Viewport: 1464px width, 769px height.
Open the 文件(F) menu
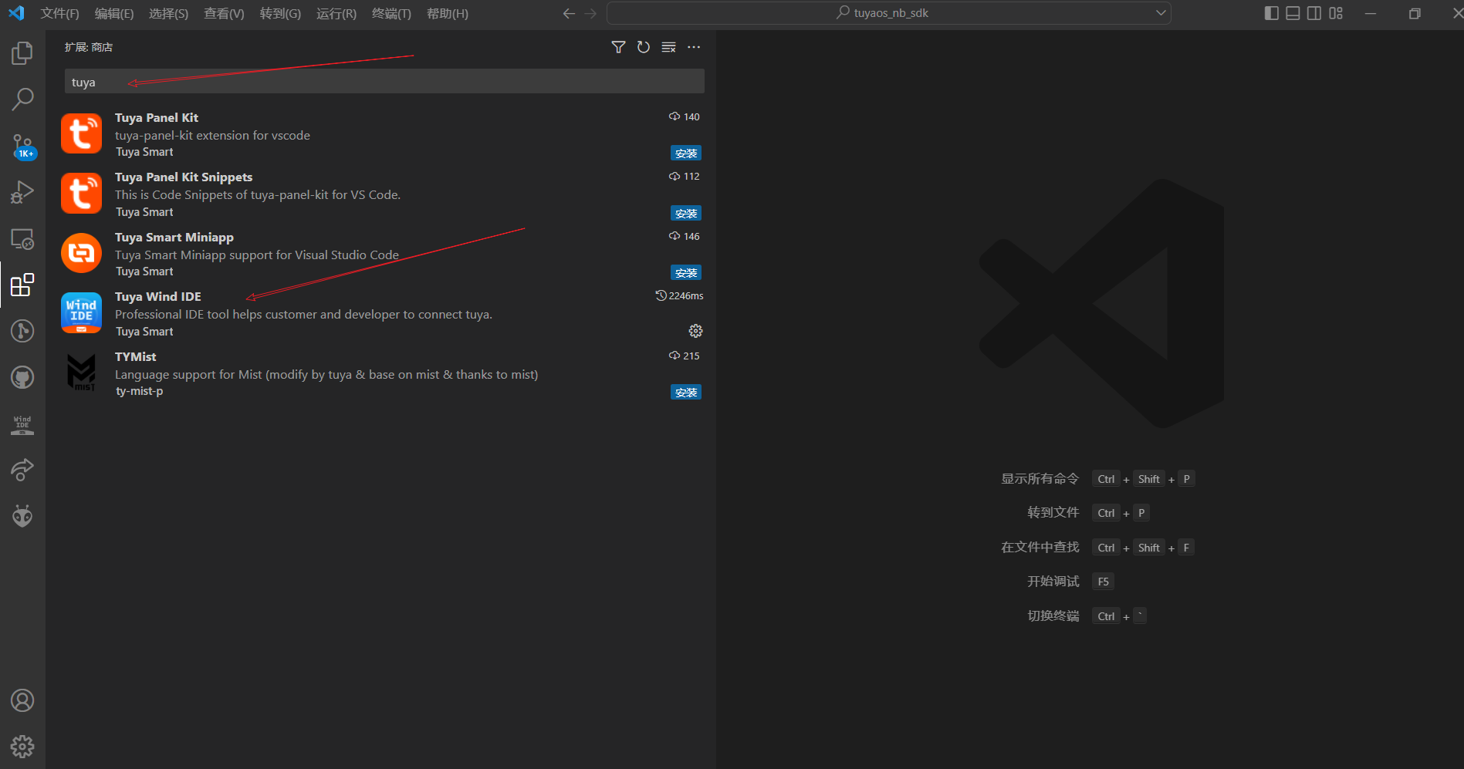pyautogui.click(x=59, y=14)
